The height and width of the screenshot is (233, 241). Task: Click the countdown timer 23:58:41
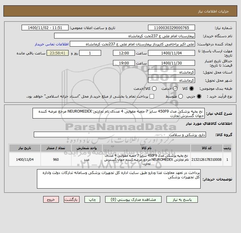[58, 53]
